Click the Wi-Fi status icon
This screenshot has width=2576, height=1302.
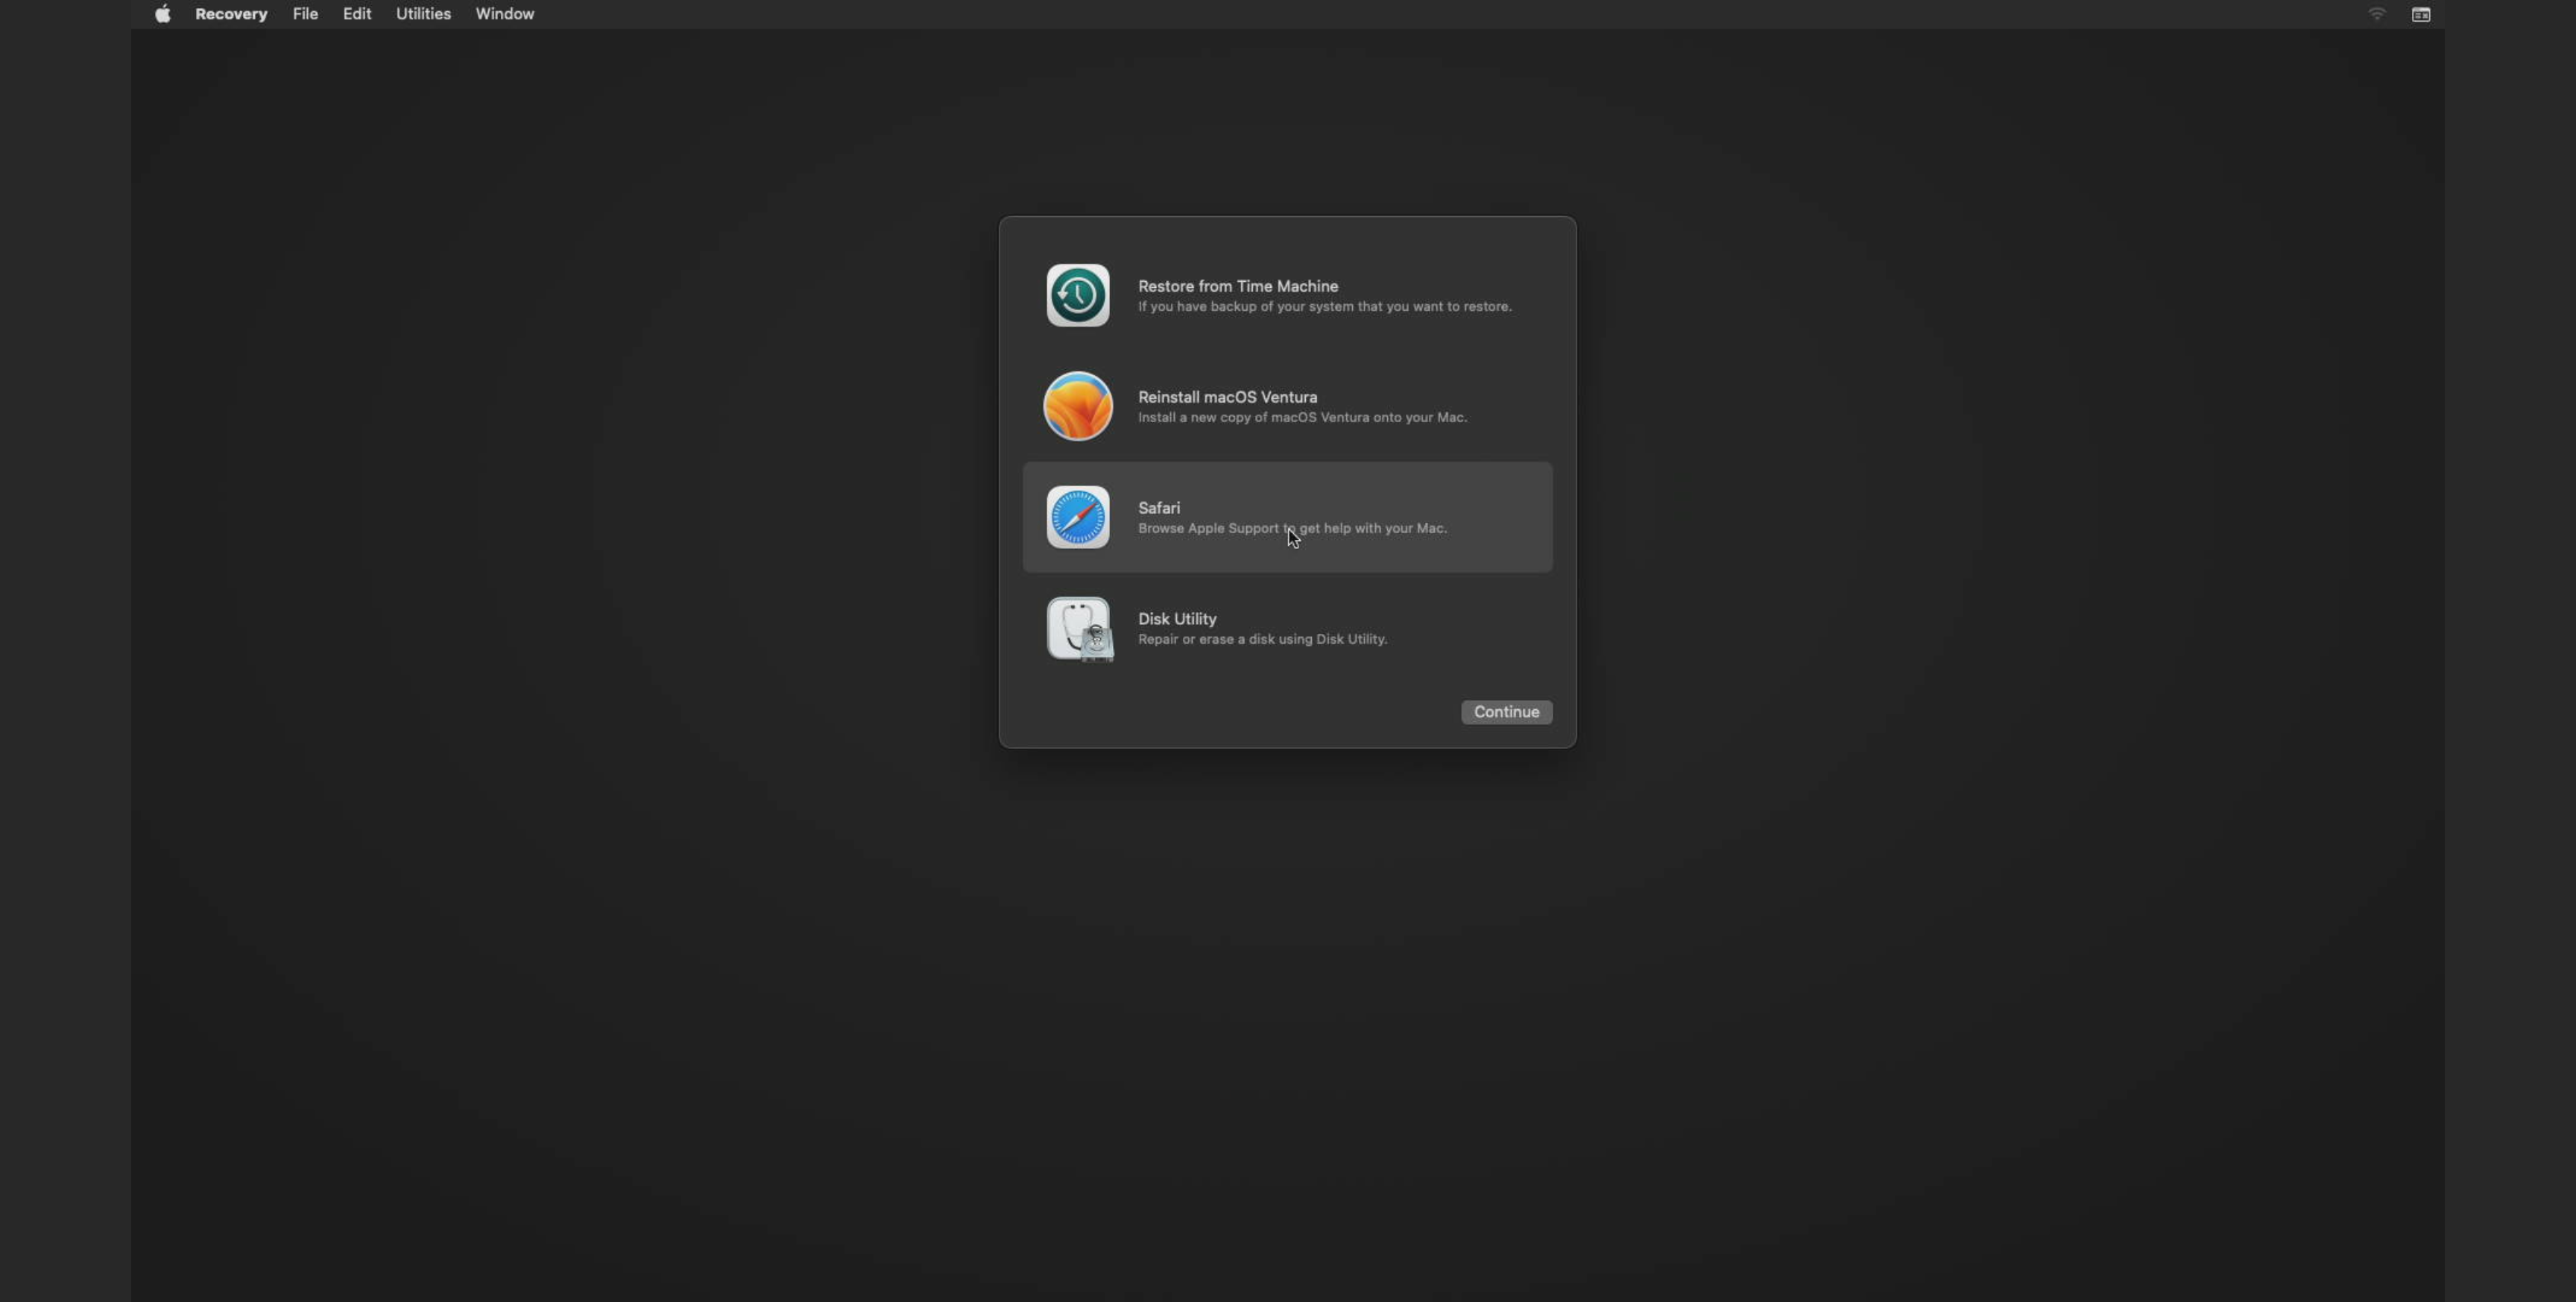(2377, 14)
